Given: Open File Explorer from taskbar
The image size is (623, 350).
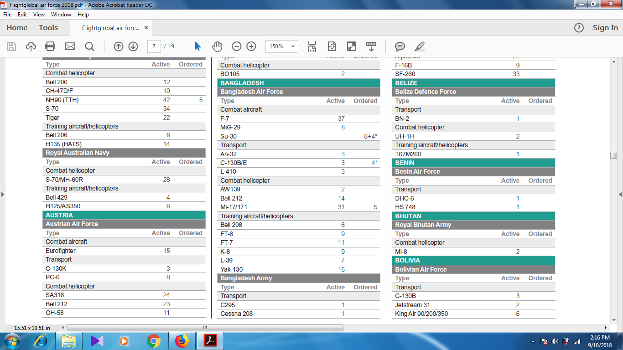Looking at the screenshot, I should coord(69,341).
